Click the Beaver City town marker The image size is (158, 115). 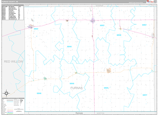(x=109, y=70)
